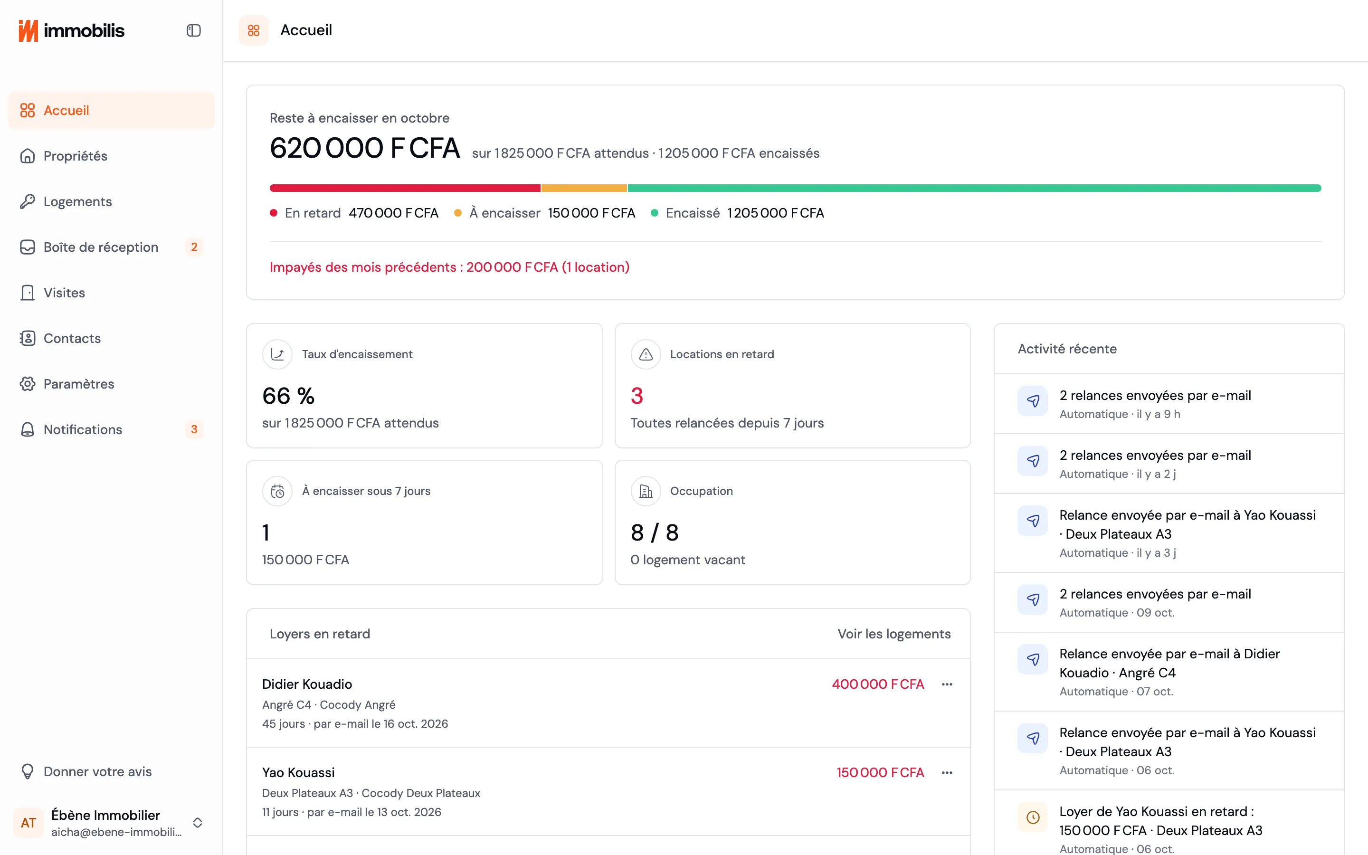Click the Accueil header grid icon

click(253, 30)
